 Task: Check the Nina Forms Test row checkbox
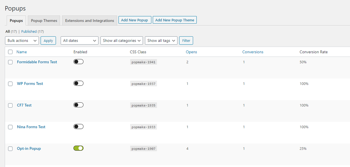pos(10,127)
